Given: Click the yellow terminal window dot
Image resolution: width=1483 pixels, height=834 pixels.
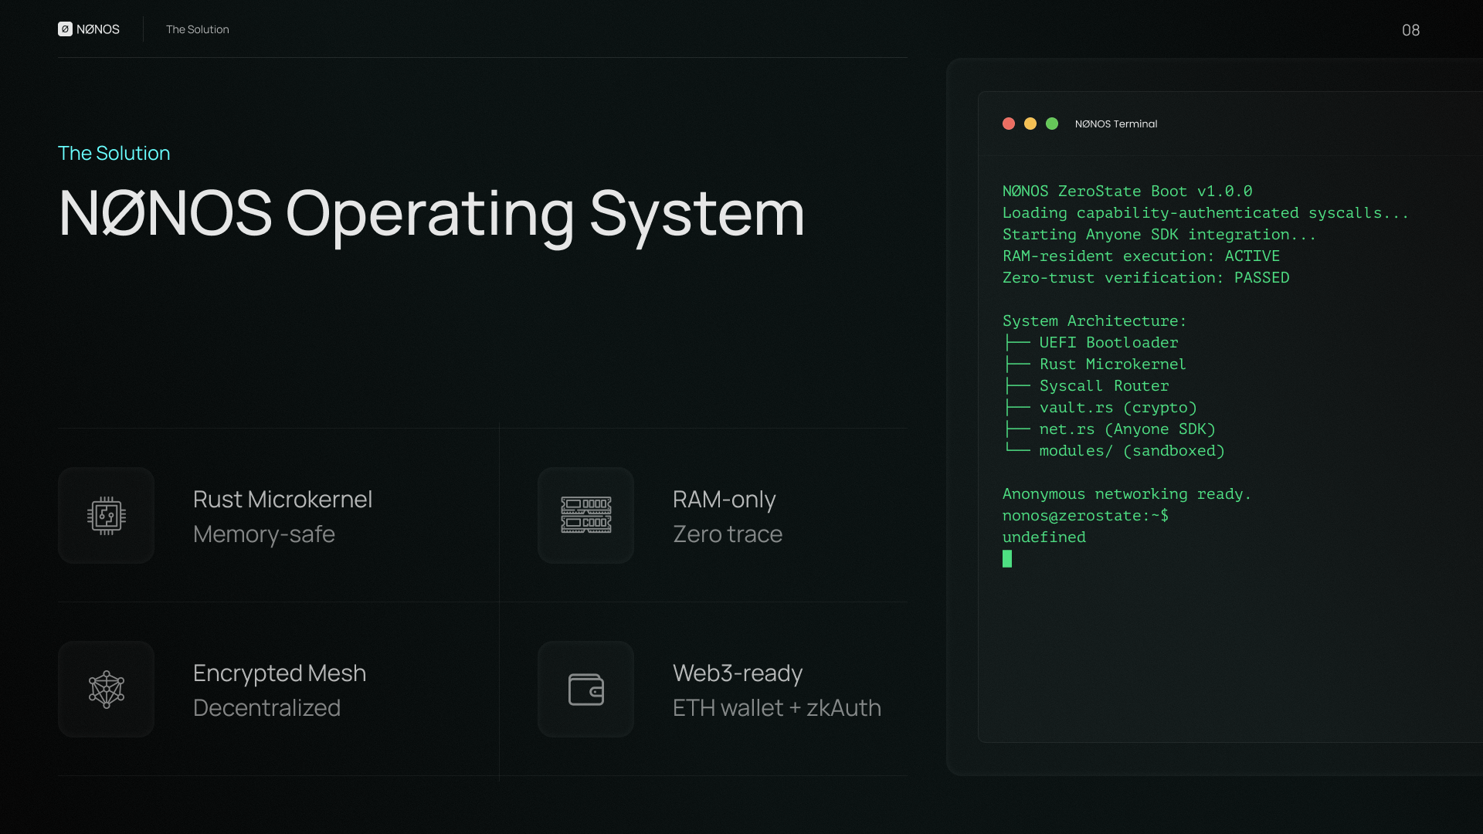Looking at the screenshot, I should (x=1030, y=124).
